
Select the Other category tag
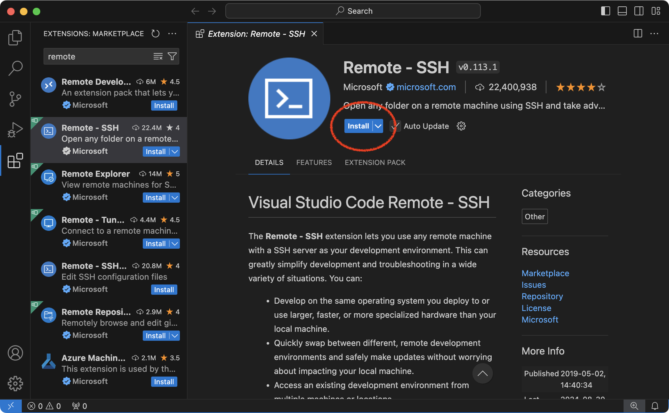(535, 216)
